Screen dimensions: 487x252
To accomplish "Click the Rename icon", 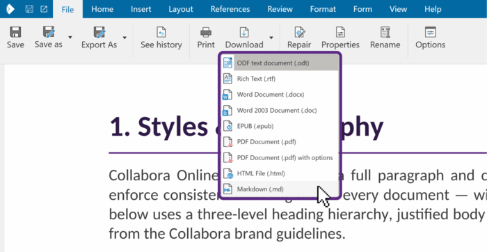I will pyautogui.click(x=385, y=32).
